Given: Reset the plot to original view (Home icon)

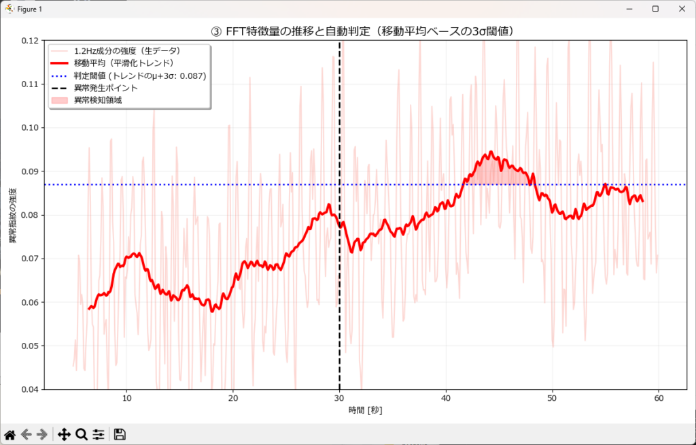Looking at the screenshot, I should 10,434.
